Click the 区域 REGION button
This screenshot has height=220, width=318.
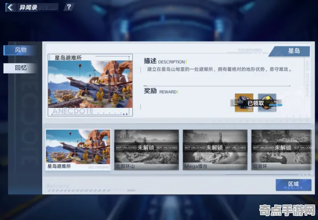pyautogui.click(x=293, y=185)
